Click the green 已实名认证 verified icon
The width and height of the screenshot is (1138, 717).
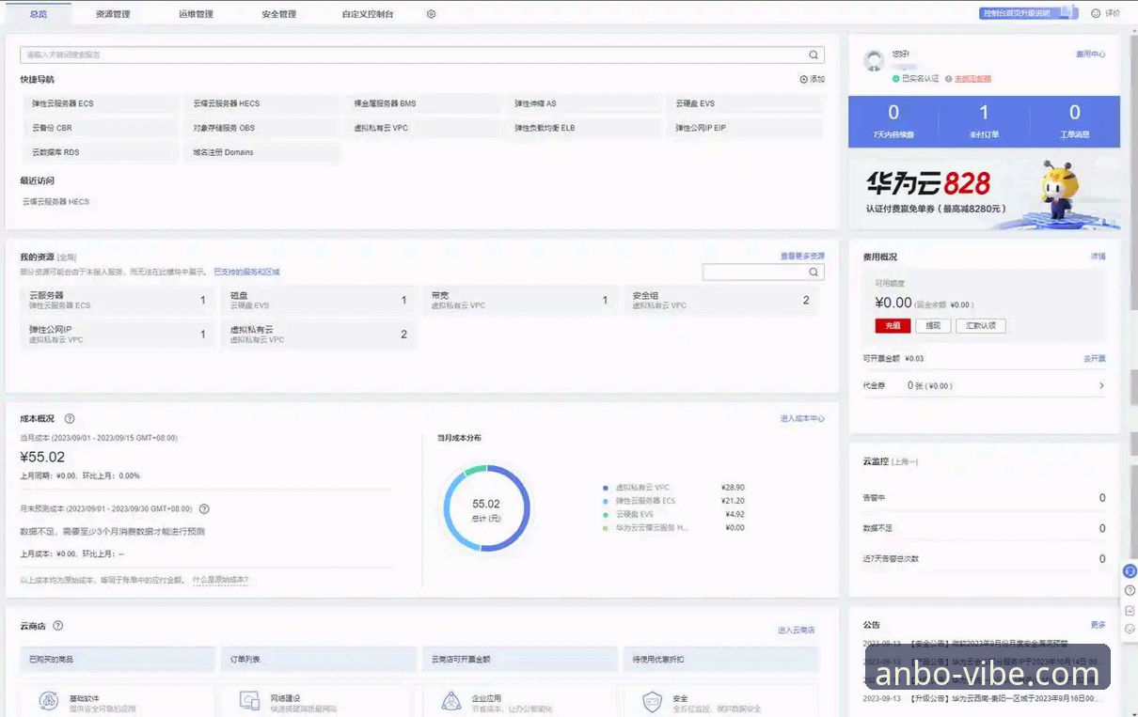click(x=896, y=79)
